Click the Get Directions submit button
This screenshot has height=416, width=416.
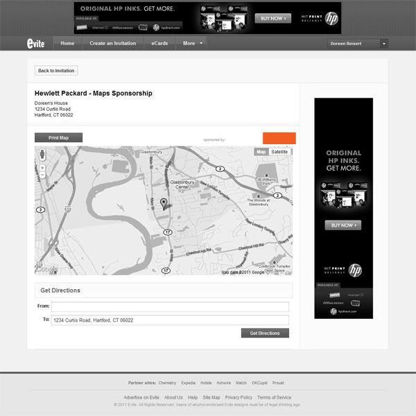(265, 333)
